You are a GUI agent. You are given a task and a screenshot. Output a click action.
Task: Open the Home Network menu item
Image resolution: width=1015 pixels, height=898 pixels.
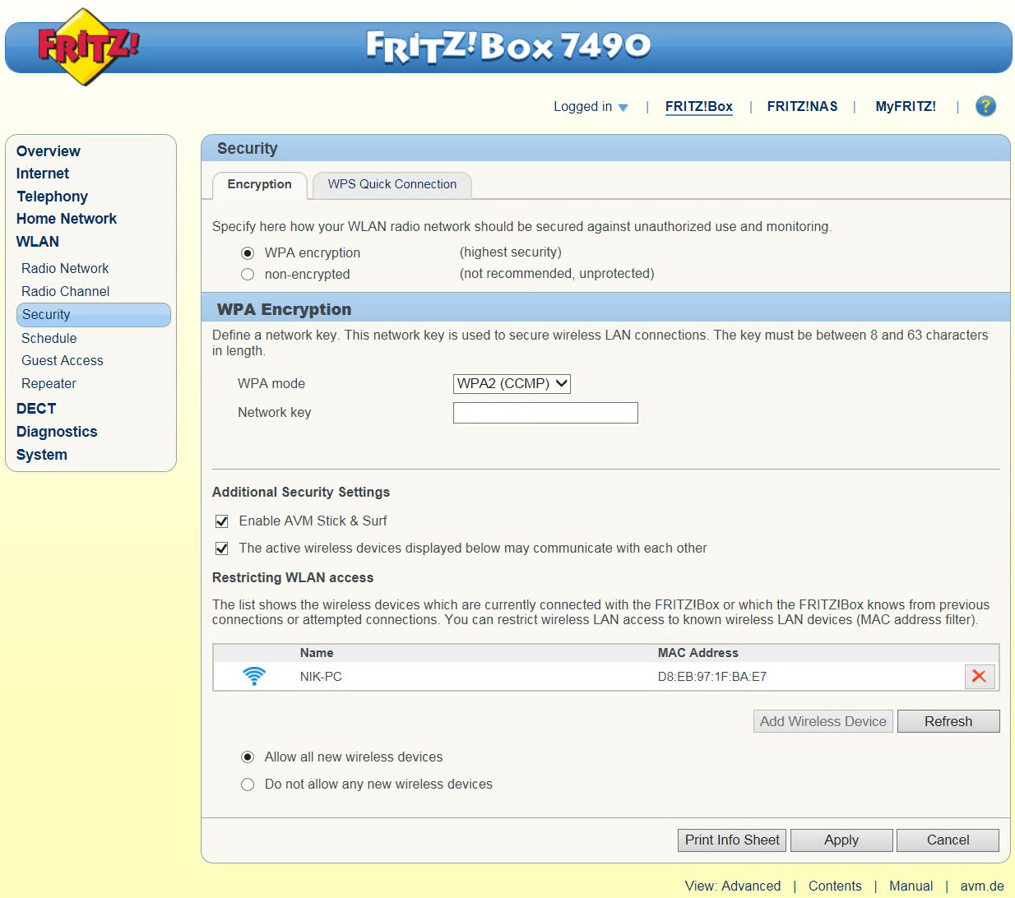pos(67,219)
